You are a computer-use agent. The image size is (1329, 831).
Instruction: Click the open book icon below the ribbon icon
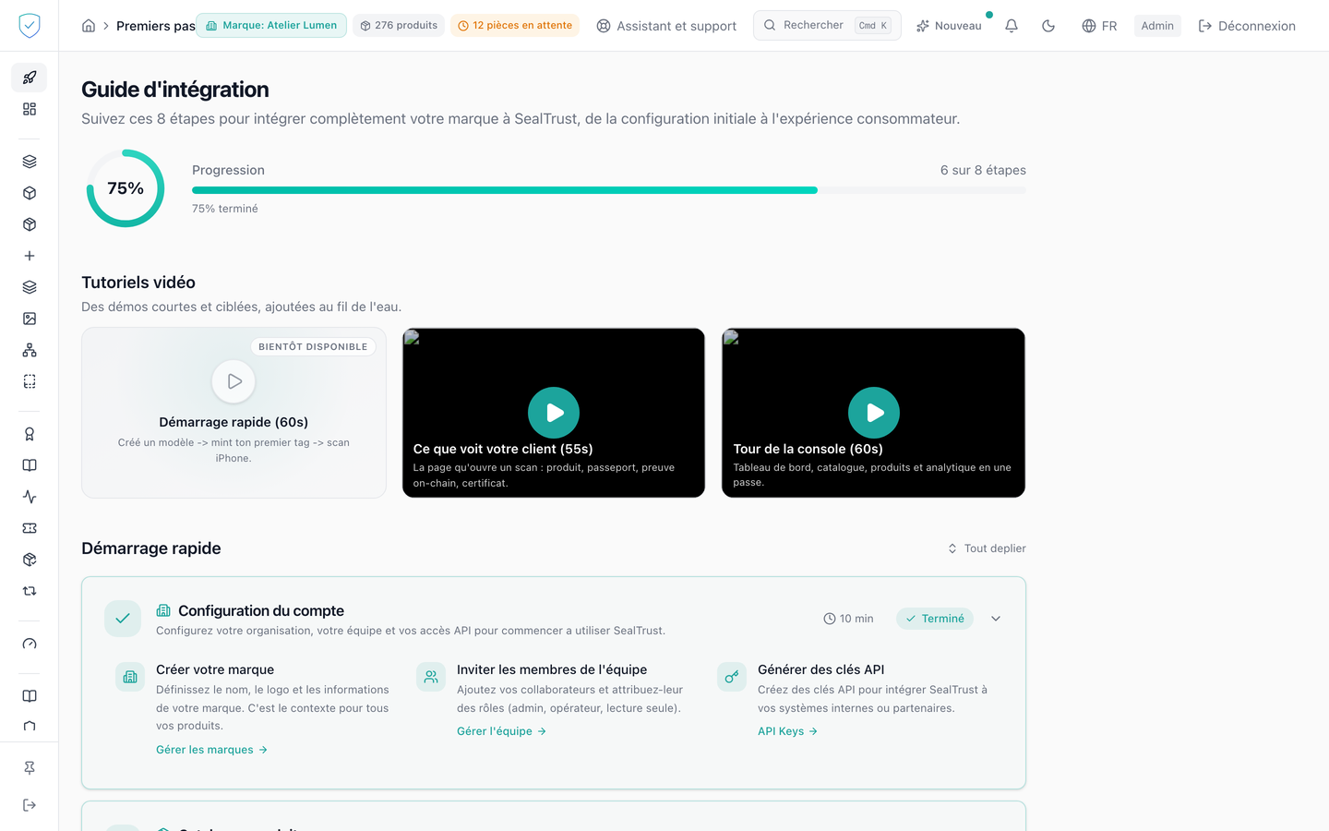pos(30,465)
